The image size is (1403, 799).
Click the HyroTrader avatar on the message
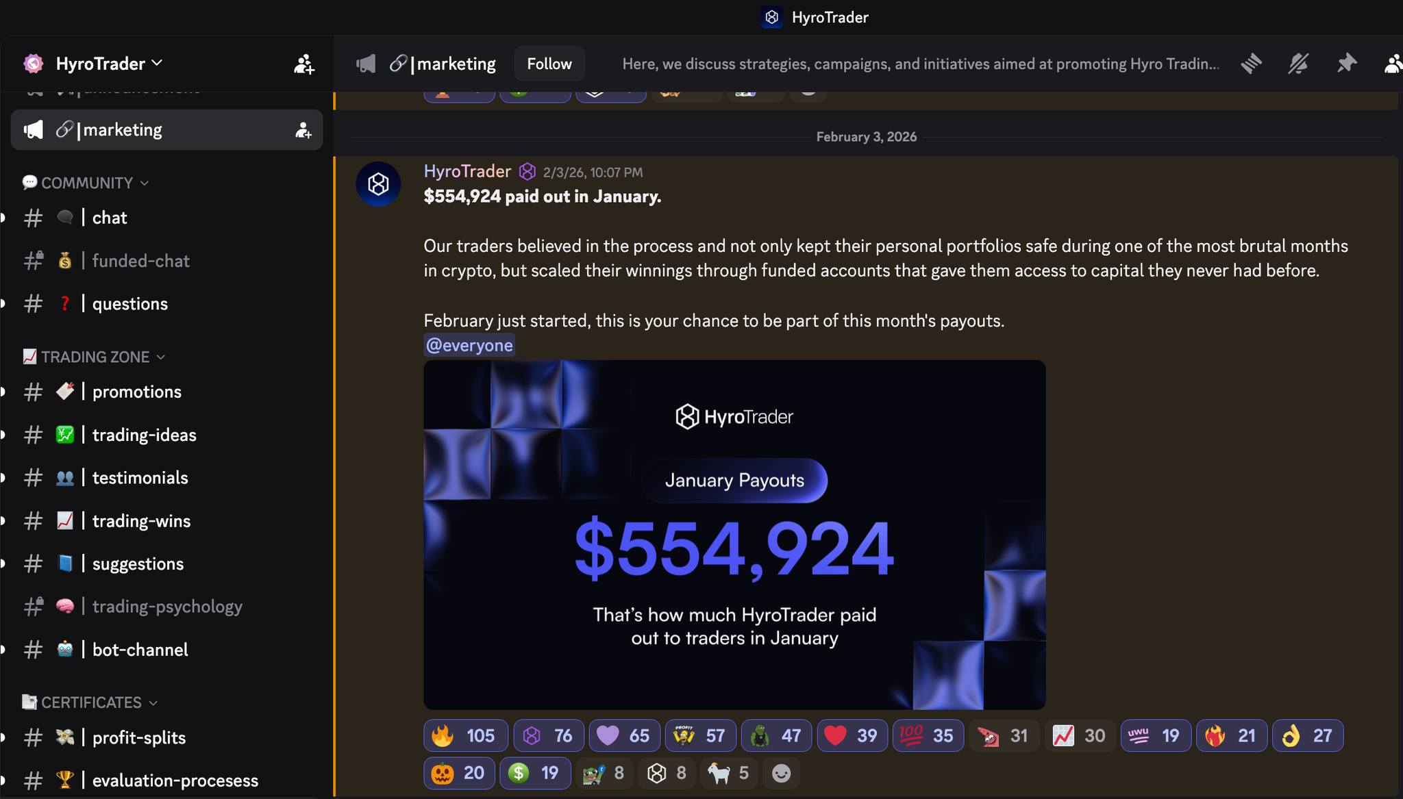pos(378,184)
